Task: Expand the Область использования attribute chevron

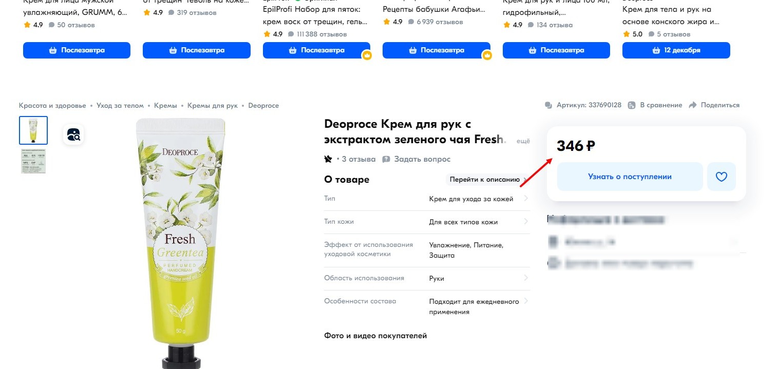Action: click(x=525, y=278)
